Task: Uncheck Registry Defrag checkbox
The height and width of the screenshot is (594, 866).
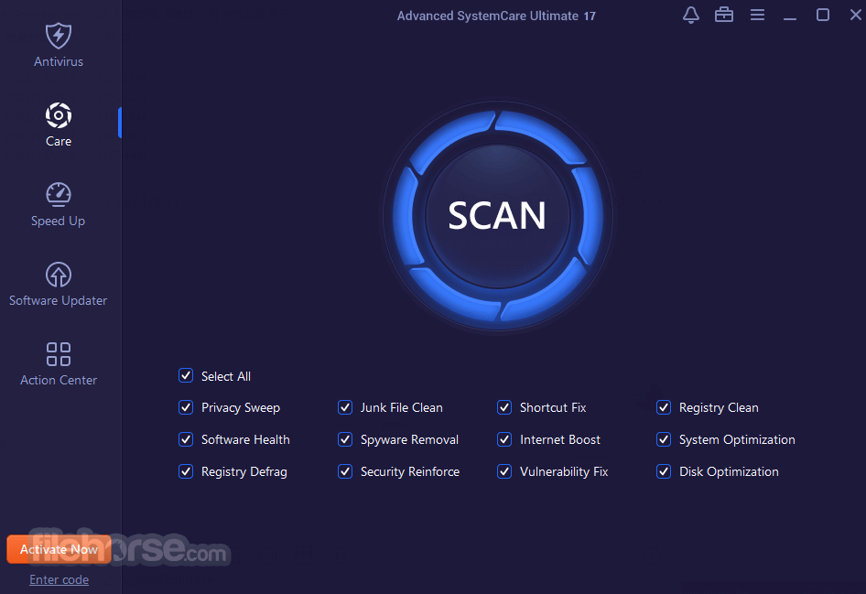Action: 186,471
